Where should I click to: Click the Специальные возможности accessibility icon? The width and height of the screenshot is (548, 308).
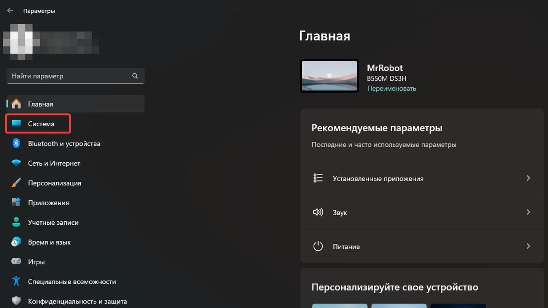(x=16, y=281)
